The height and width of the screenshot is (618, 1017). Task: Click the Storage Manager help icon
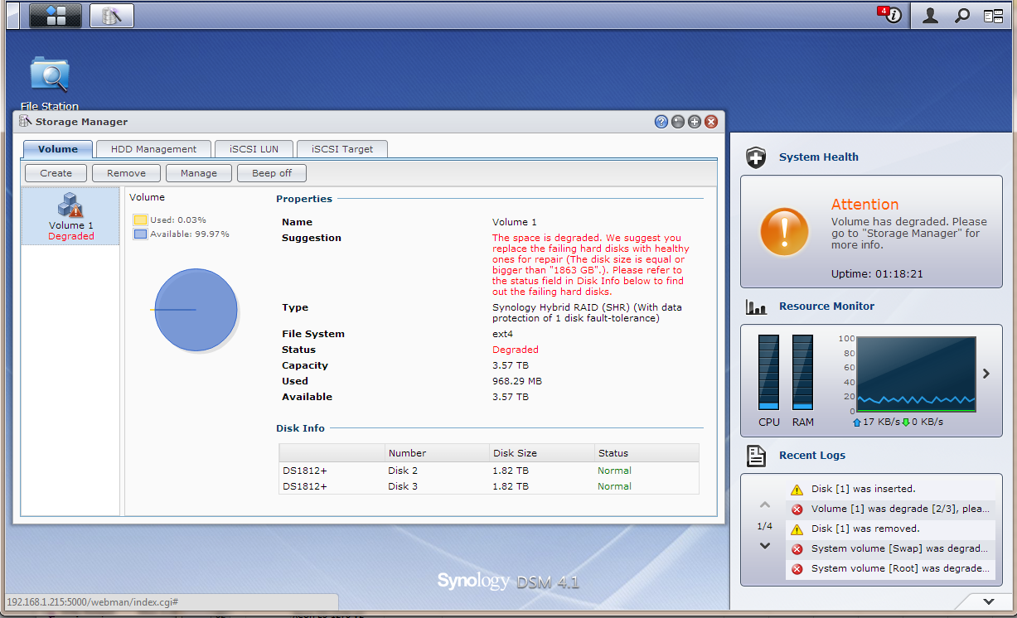[x=661, y=122]
